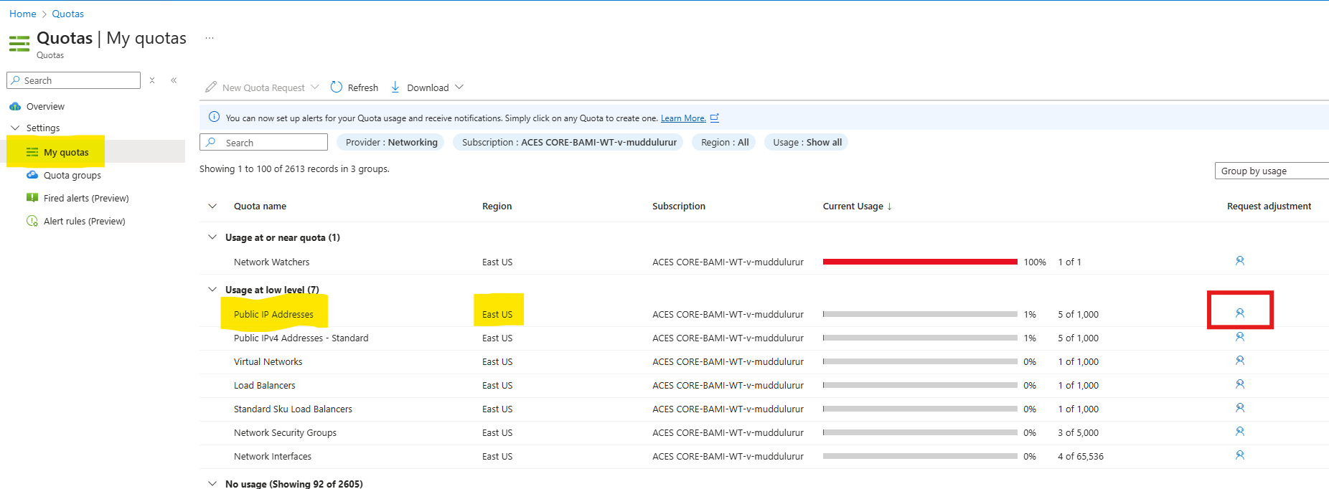Collapse the Usage at low level group

coord(212,289)
